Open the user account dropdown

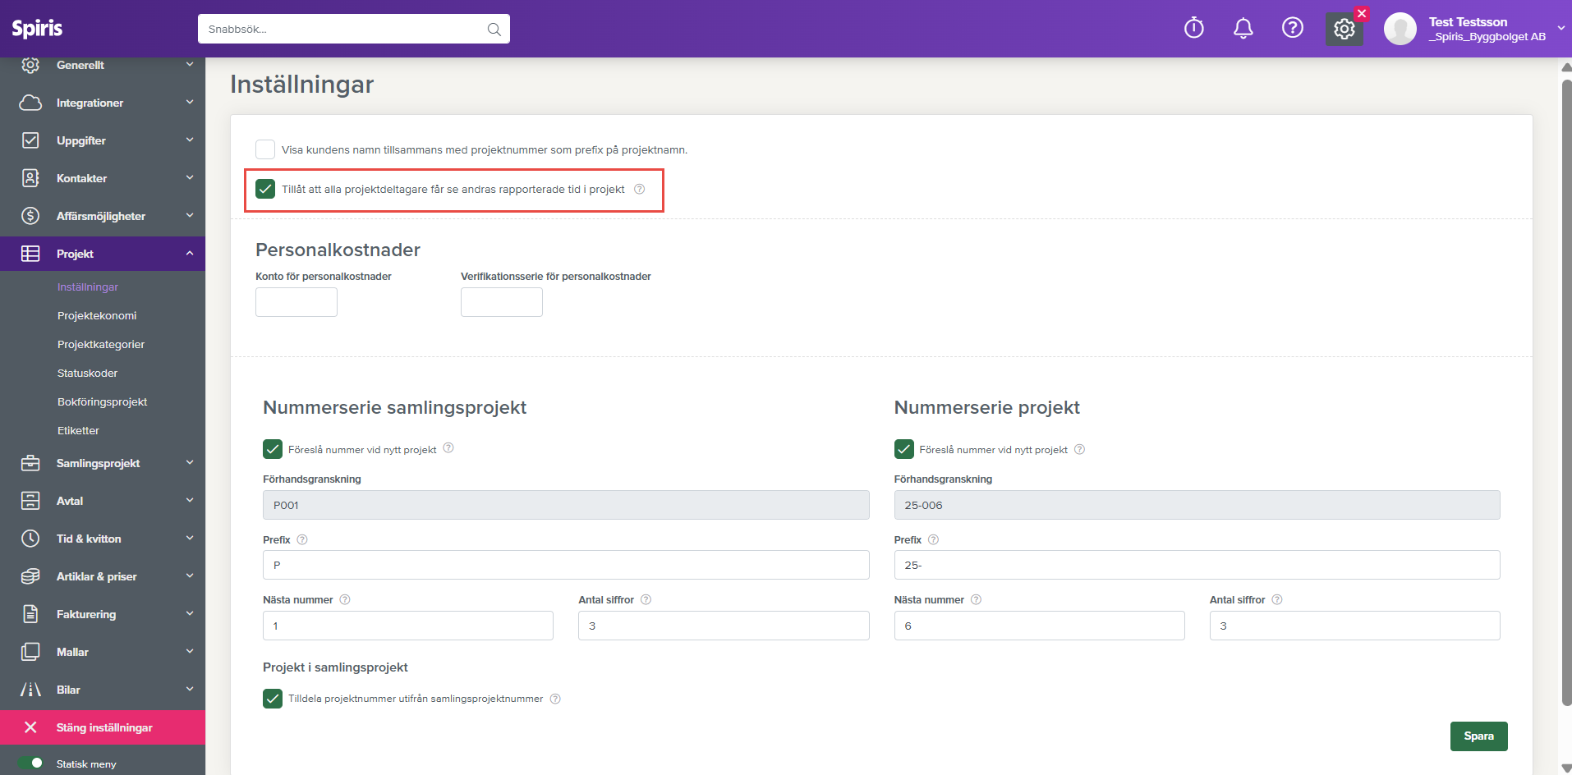point(1560,29)
